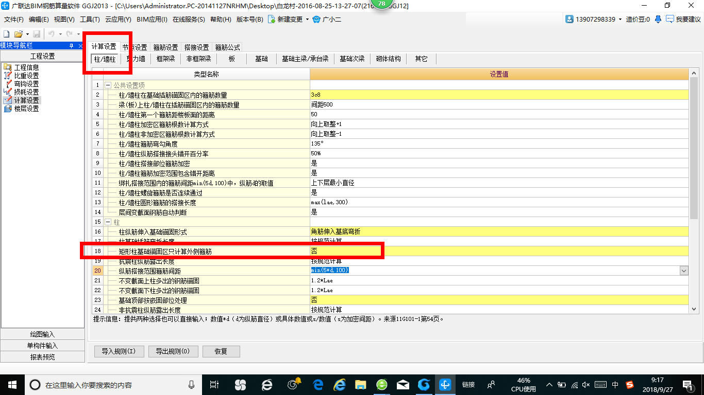Show hidden tray icons chevron

pos(548,384)
